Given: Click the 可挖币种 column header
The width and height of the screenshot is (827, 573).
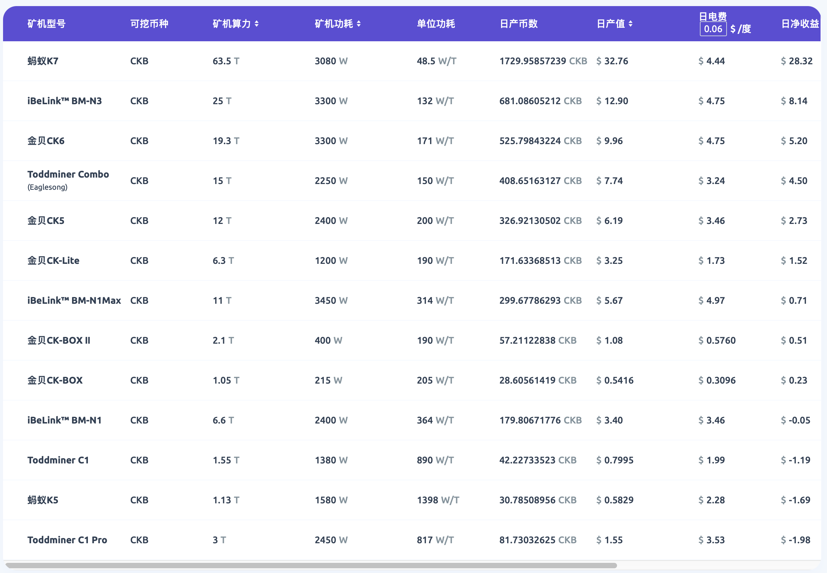Looking at the screenshot, I should (x=149, y=24).
